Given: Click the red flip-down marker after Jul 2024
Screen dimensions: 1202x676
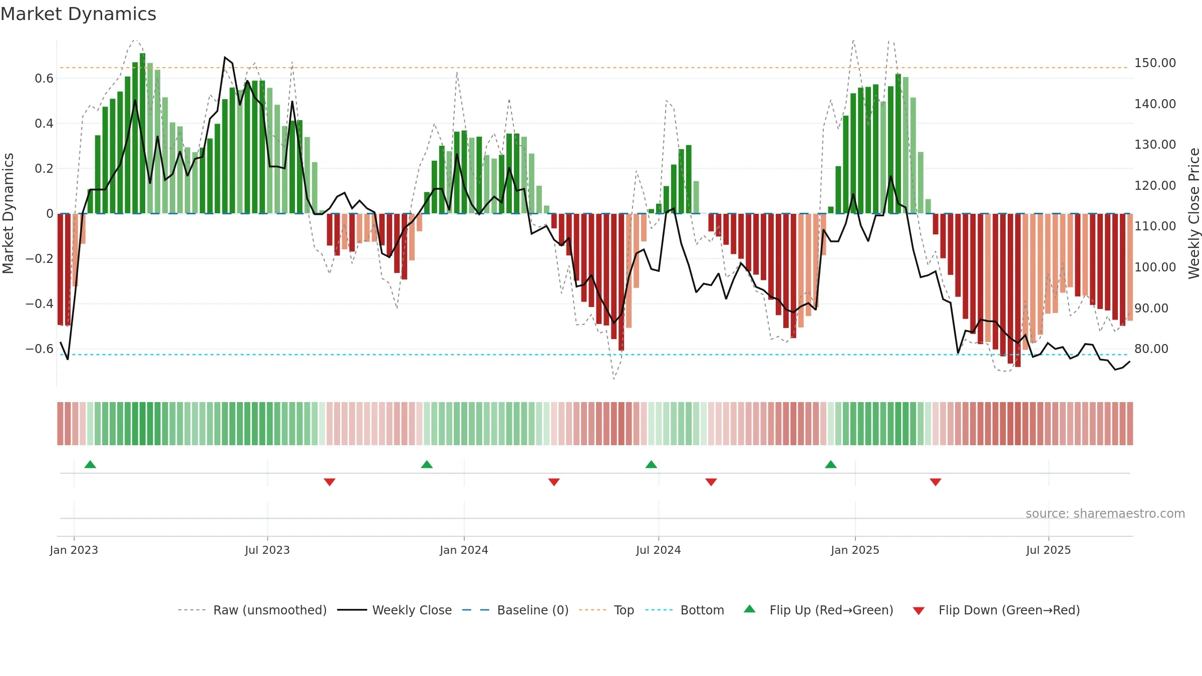Looking at the screenshot, I should click(711, 482).
